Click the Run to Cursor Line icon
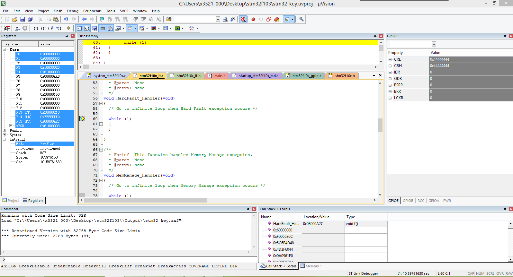513x277 pixels. coord(59,28)
